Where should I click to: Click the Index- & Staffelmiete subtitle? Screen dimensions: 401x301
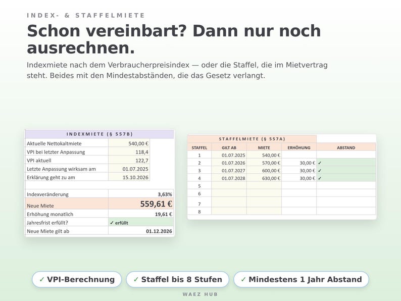pyautogui.click(x=86, y=15)
